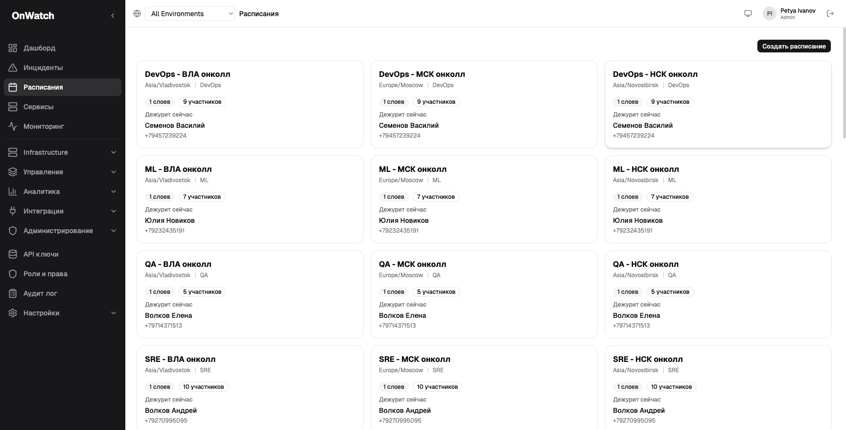Expand the Infrastructure menu section

[x=63, y=152]
